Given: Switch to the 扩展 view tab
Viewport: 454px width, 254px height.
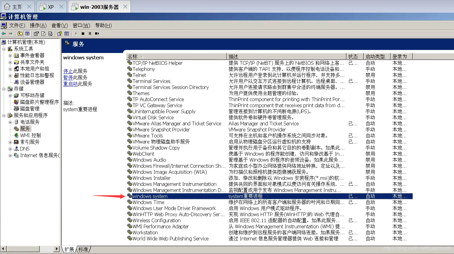Looking at the screenshot, I should [x=69, y=249].
